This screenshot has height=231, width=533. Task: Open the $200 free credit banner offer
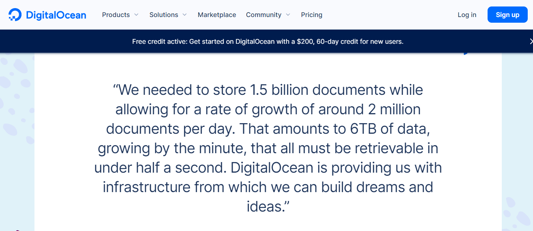pyautogui.click(x=268, y=41)
